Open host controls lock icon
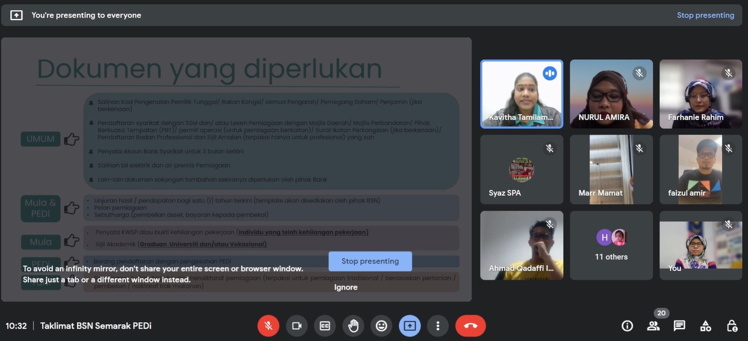The height and width of the screenshot is (341, 748). point(732,326)
